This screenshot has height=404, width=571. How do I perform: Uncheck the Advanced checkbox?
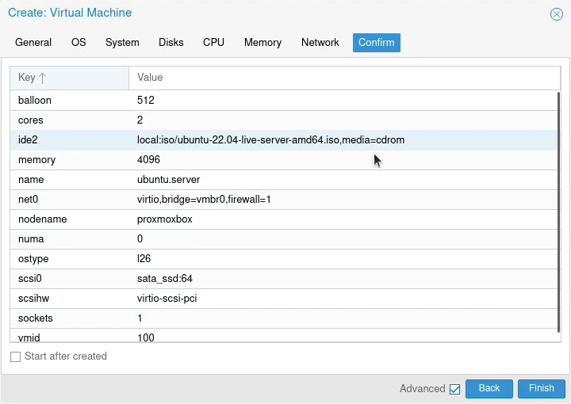coord(454,389)
